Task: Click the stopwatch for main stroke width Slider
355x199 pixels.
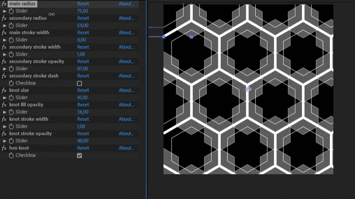Action: 11,40
